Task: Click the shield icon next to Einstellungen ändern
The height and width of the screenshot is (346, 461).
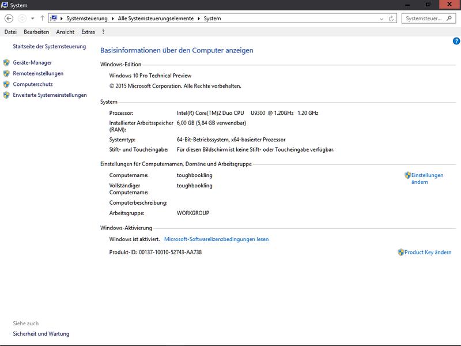Action: [x=407, y=175]
